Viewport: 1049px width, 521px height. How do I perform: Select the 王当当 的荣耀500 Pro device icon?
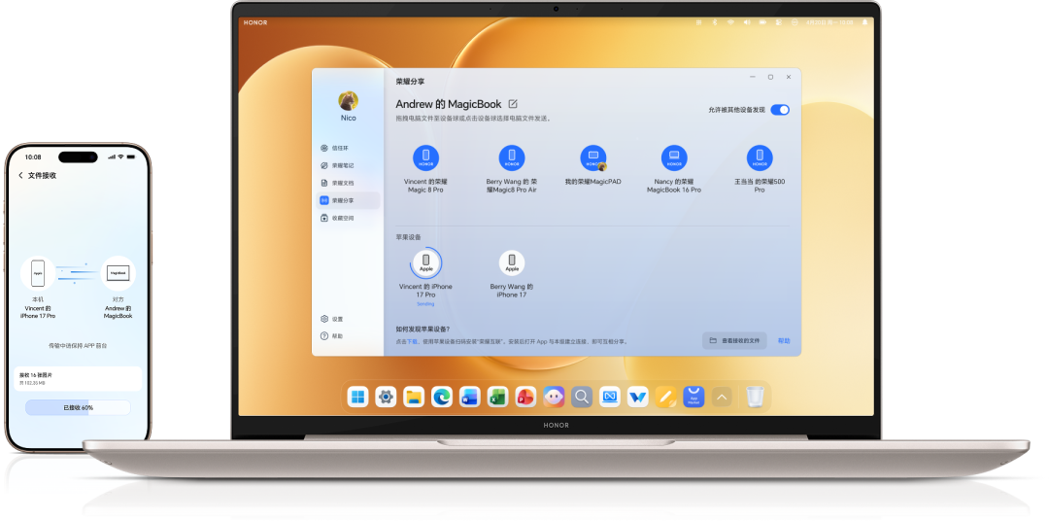[x=760, y=158]
